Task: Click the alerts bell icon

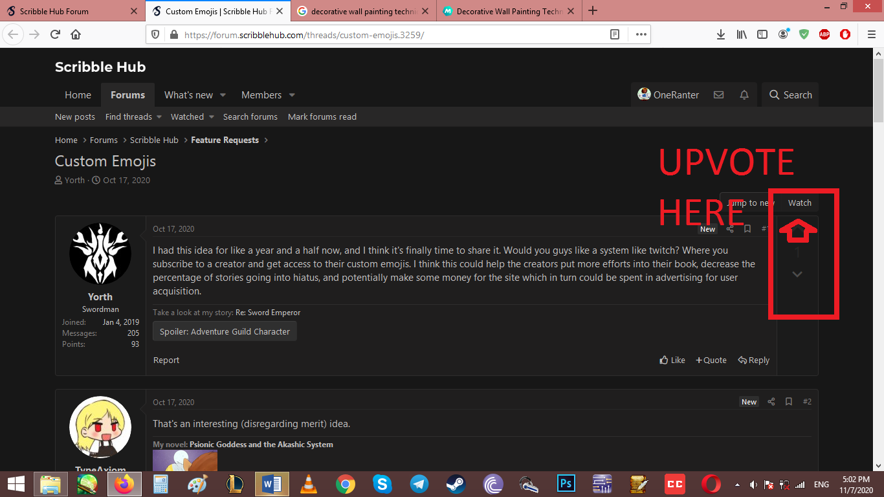Action: [744, 95]
